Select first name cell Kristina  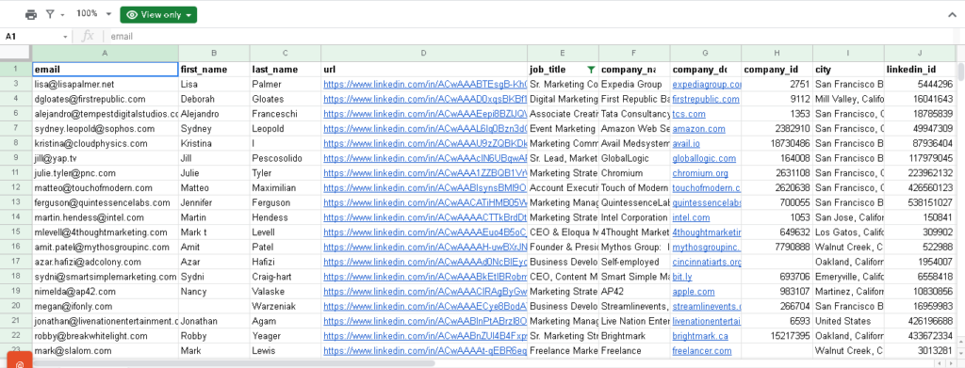[214, 143]
